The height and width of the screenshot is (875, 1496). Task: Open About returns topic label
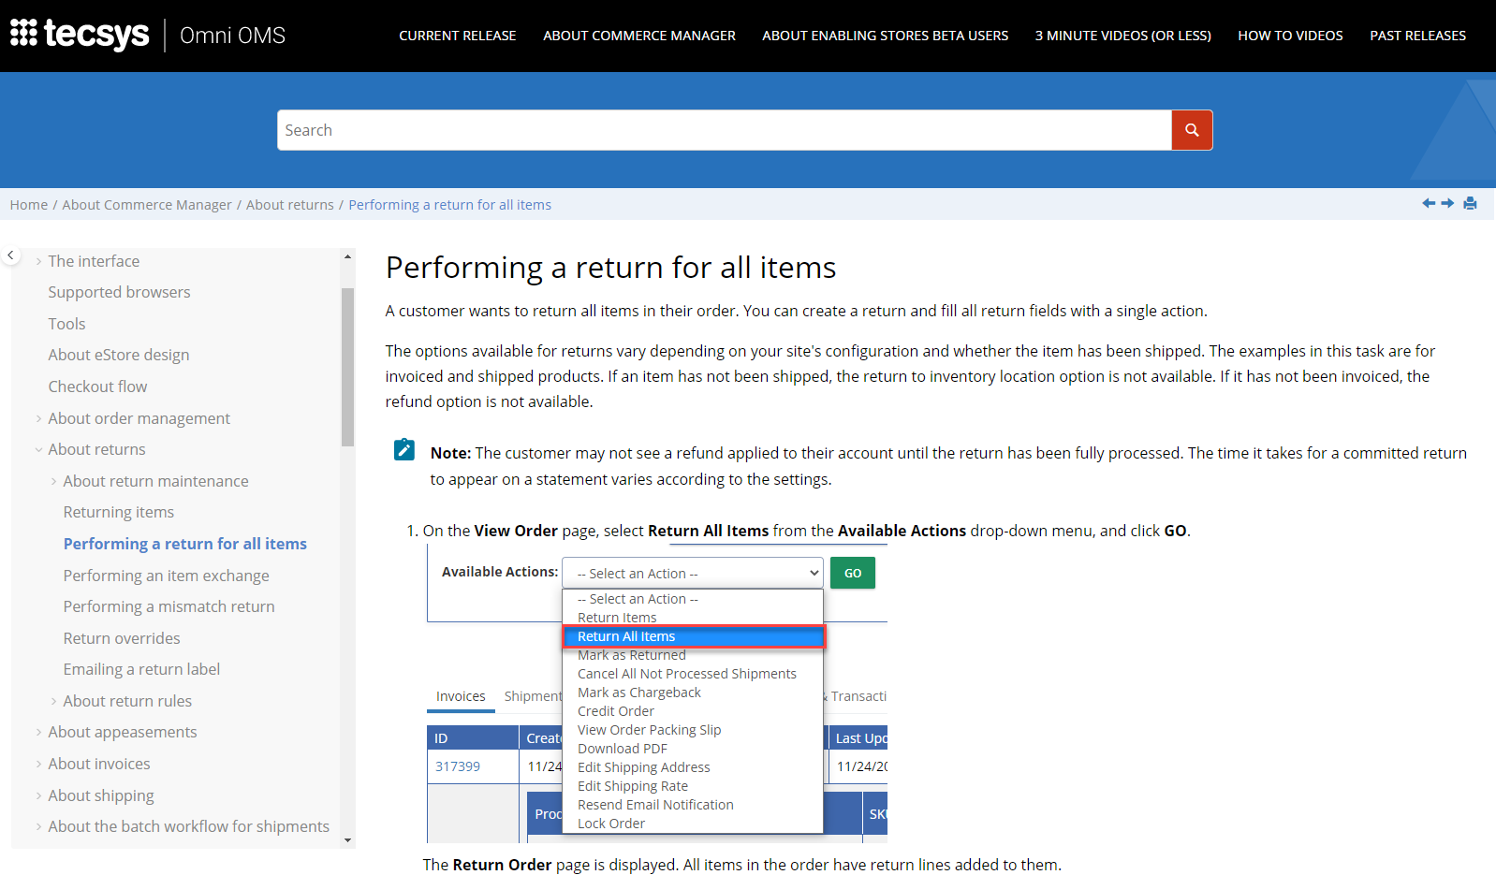(97, 449)
